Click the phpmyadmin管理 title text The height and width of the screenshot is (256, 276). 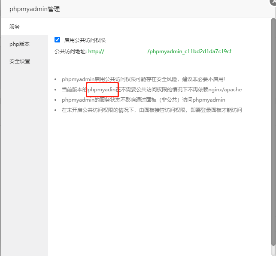(x=34, y=9)
